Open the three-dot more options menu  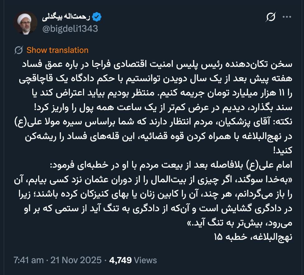pyautogui.click(x=287, y=18)
